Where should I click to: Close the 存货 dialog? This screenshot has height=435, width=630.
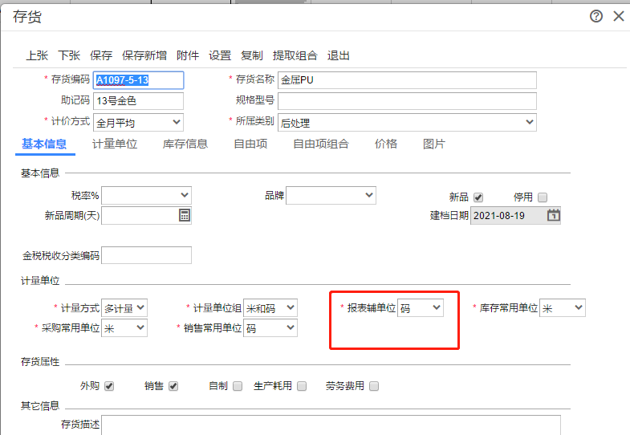tap(619, 16)
